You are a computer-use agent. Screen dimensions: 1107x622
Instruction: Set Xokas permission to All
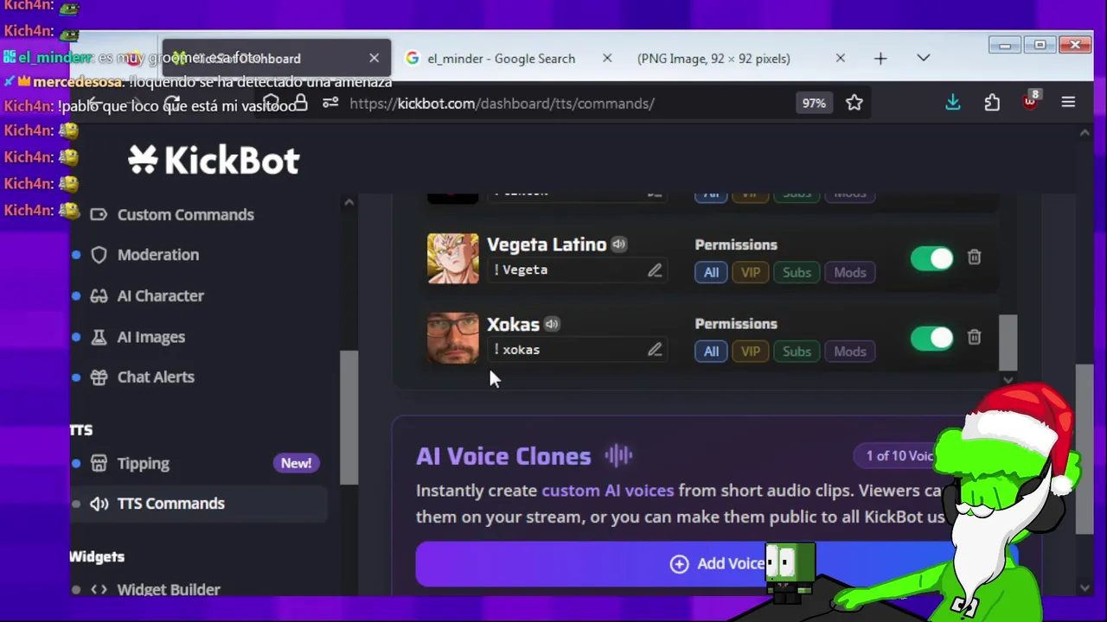tap(711, 352)
